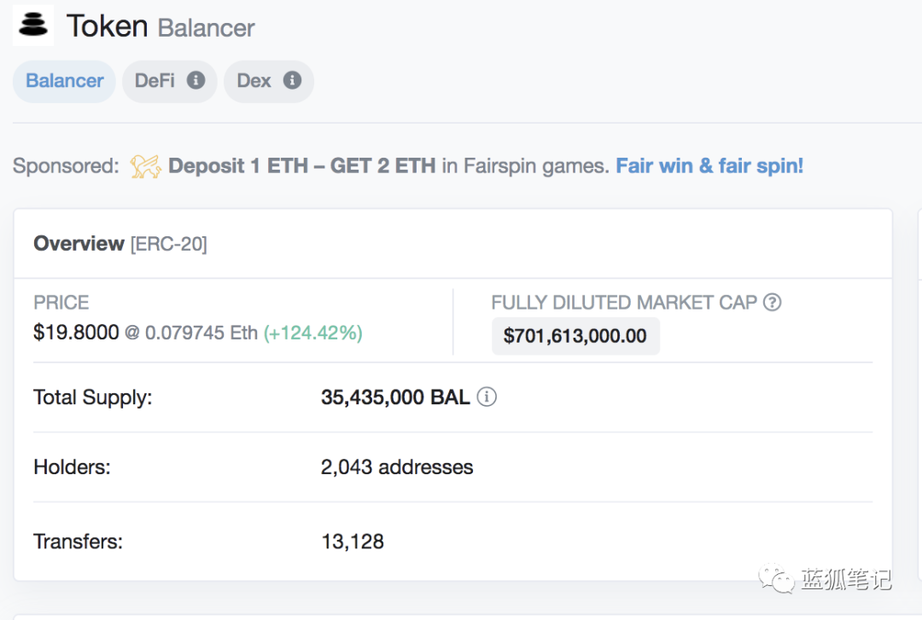Click the Overview section heading
Viewport: 922px width, 620px height.
pyautogui.click(x=79, y=244)
